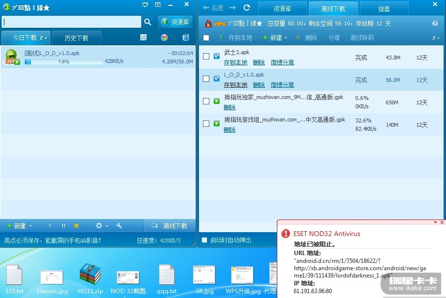Click 删除 link under 拇指玩独家 gpk
Viewport: 446px width, 298px height.
tap(229, 107)
